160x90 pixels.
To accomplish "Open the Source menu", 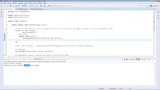I will (9, 3).
